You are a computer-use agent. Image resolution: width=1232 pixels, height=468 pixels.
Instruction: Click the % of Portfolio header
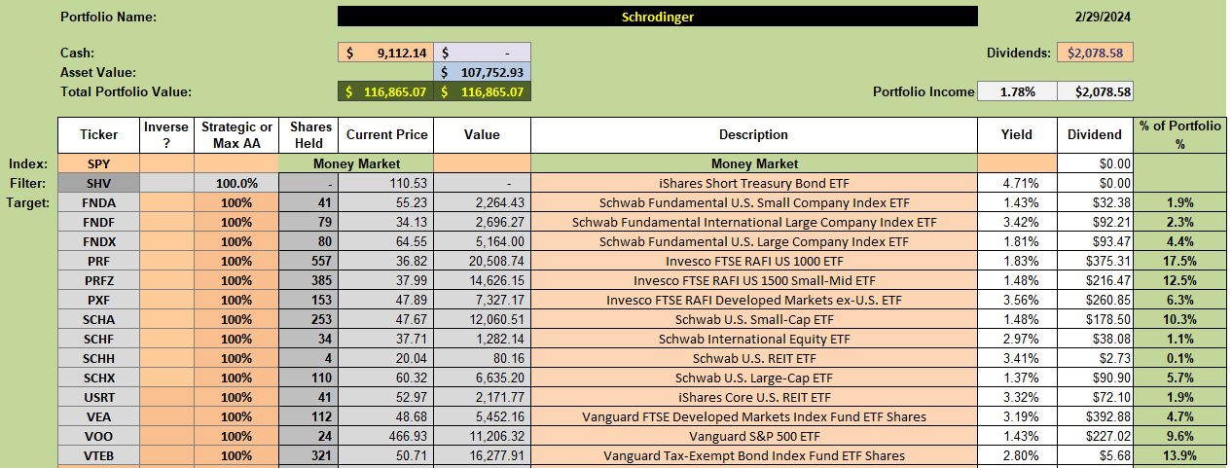[x=1180, y=135]
